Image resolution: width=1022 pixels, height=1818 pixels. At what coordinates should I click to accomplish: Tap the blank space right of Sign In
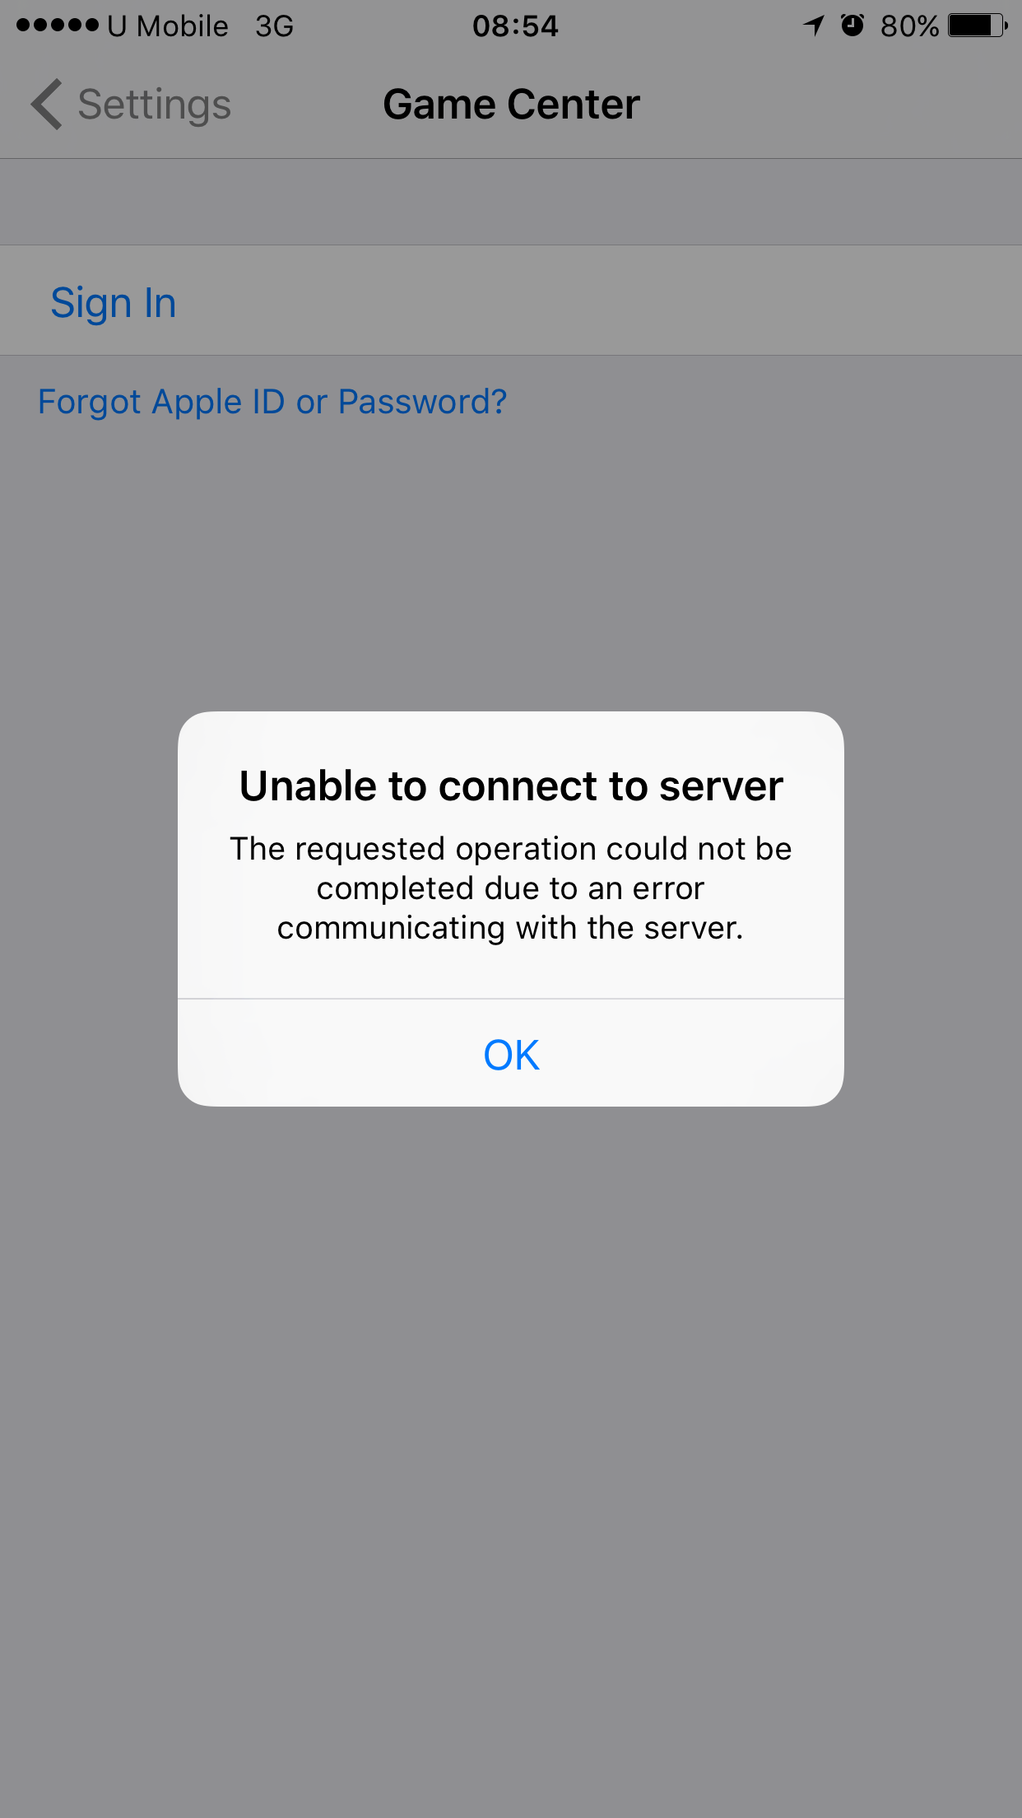click(599, 301)
